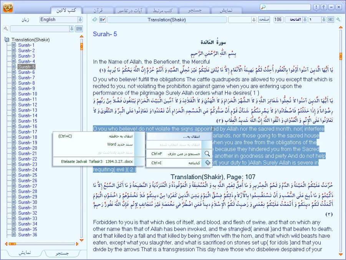Open Surah- 2 in the tree
This screenshot has height=260, width=346.
pos(26,50)
